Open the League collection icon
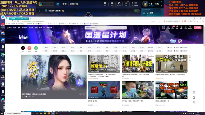This screenshot has height=115, width=205. pyautogui.click(x=112, y=4)
